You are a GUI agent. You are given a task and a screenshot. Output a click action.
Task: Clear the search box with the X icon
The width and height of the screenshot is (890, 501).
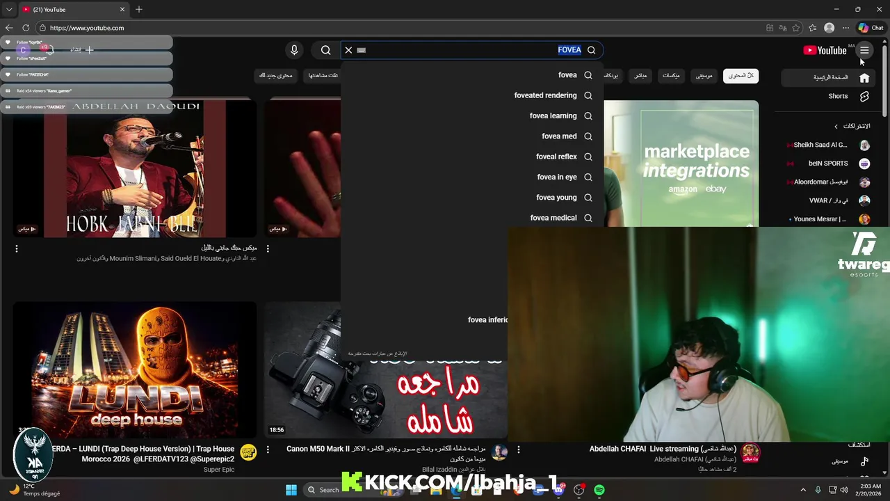(348, 50)
